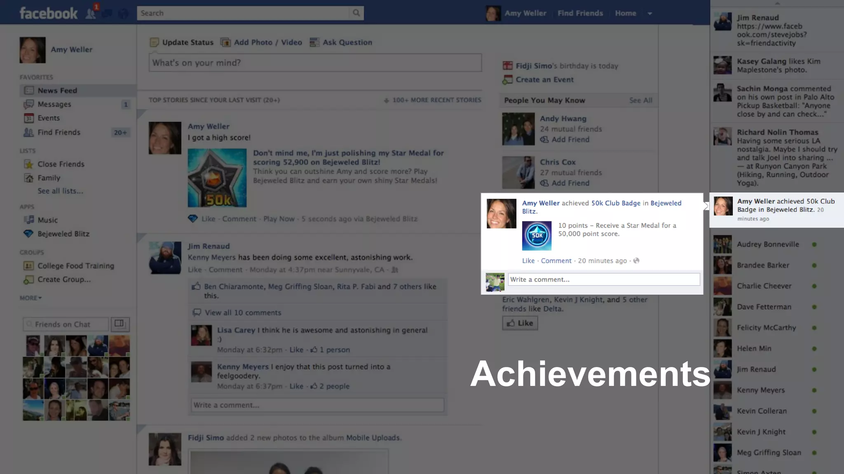The image size is (844, 474).
Task: Click the thumbs-up icon beside Ben Chiaramonte likes
Action: [x=196, y=286]
